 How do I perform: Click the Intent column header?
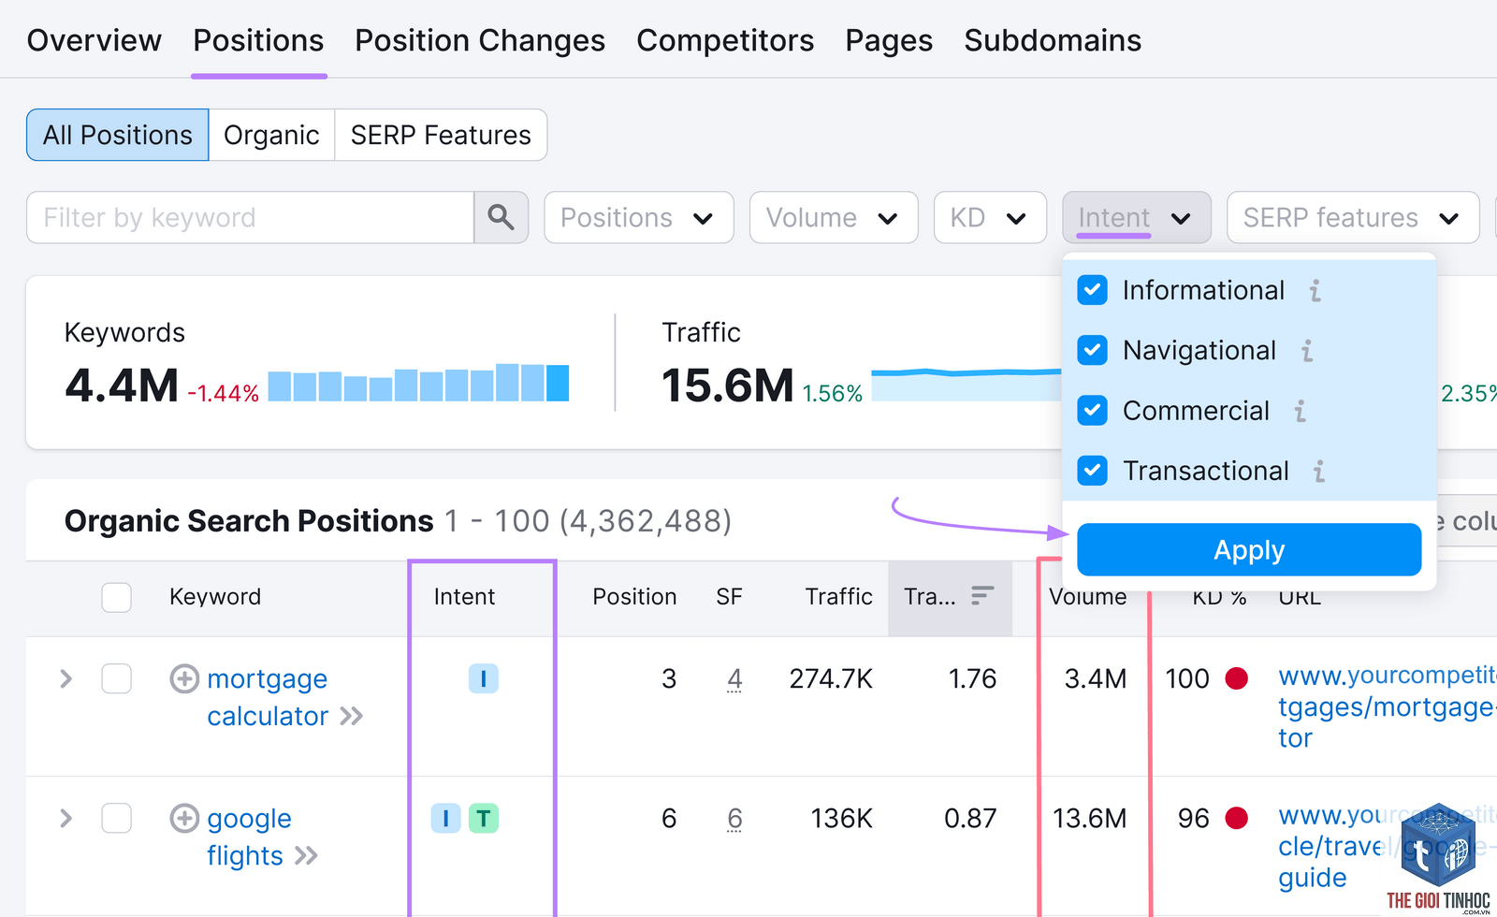click(464, 596)
